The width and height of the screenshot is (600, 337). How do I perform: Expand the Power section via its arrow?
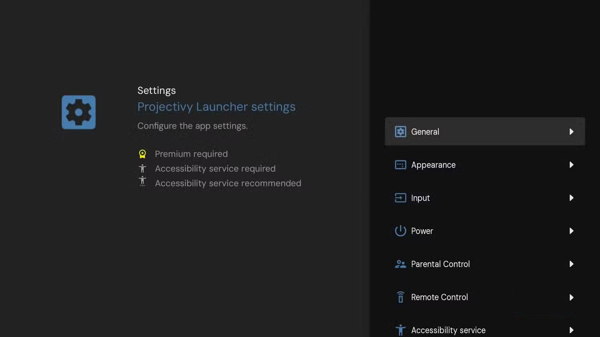[x=572, y=231]
